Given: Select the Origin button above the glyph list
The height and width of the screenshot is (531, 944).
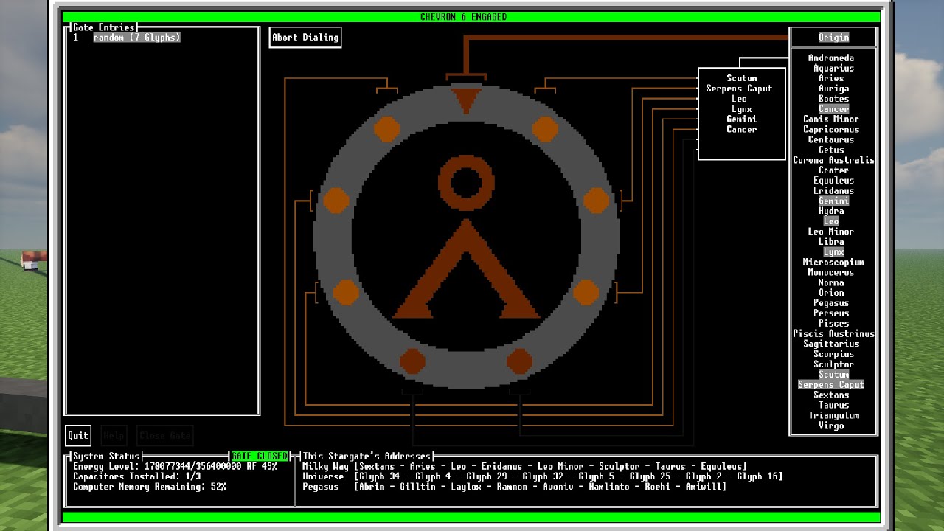Looking at the screenshot, I should 833,38.
